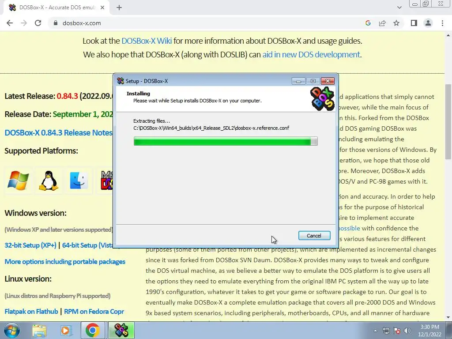
Task: Click the Linux penguin platform icon
Action: tap(49, 181)
